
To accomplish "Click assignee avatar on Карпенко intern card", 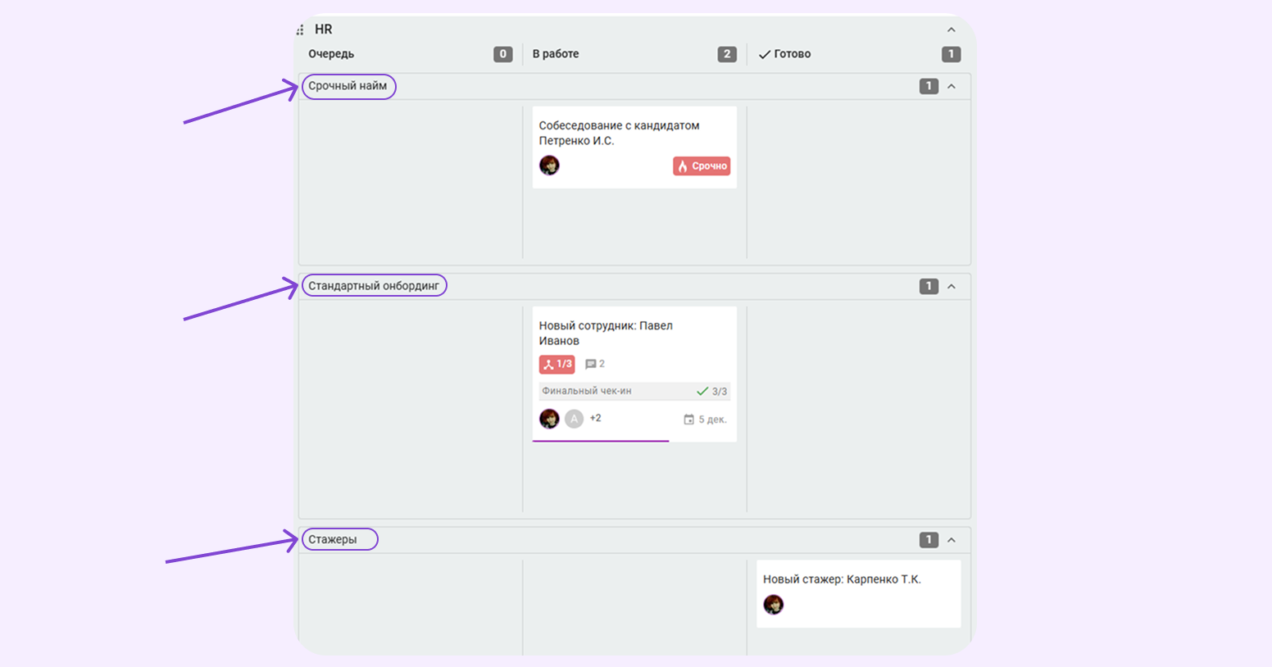I will tap(773, 605).
